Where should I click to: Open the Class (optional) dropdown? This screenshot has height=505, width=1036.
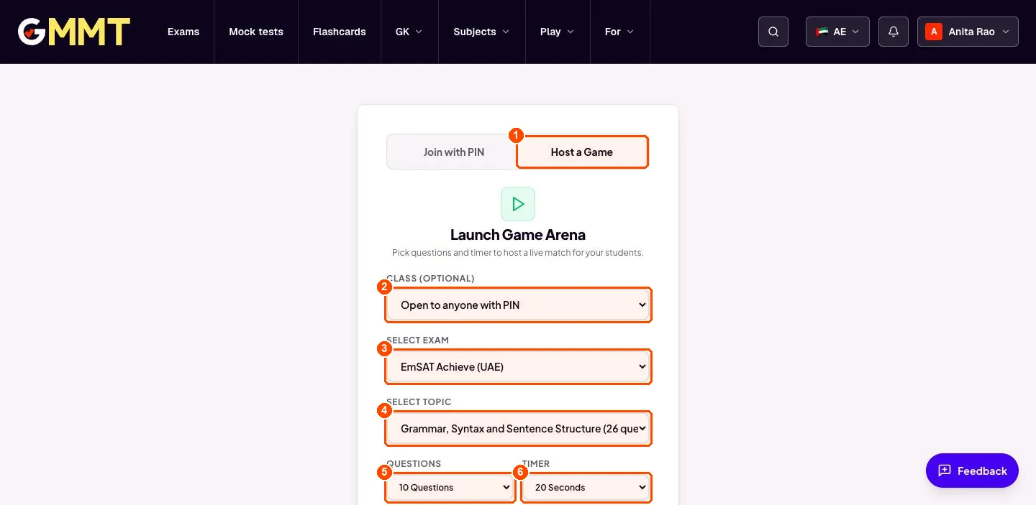(518, 305)
